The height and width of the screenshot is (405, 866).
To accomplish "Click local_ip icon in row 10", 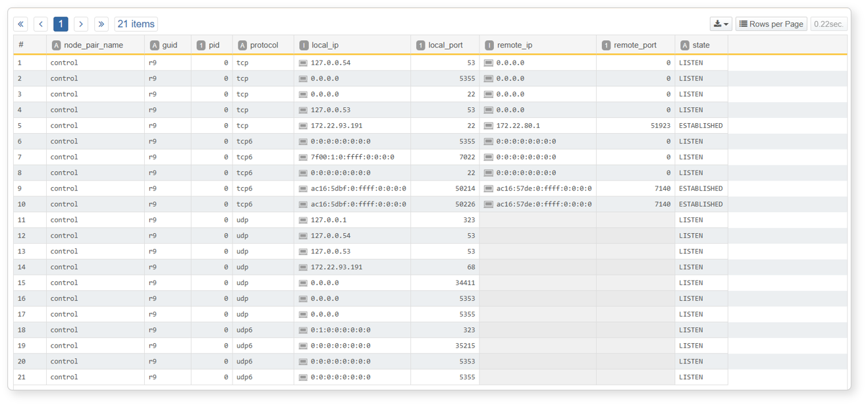I will 303,204.
